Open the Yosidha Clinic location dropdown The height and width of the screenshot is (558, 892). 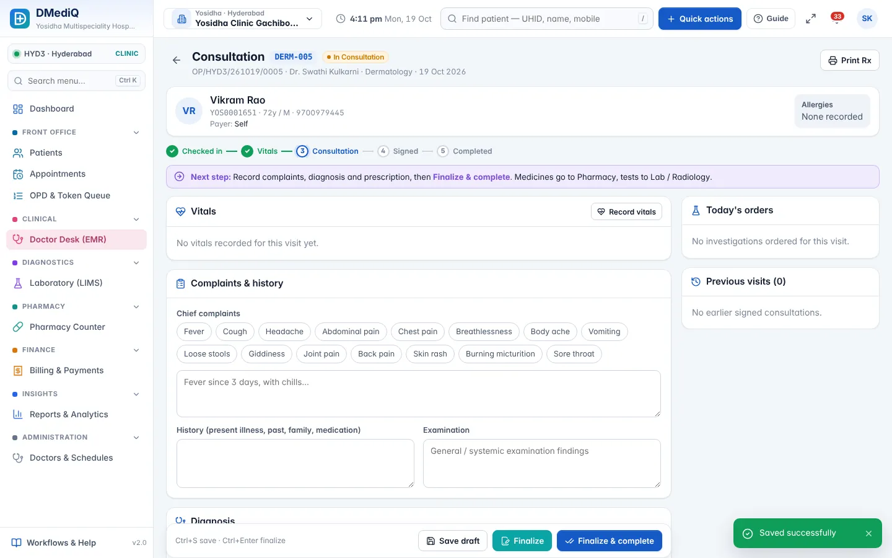click(243, 19)
